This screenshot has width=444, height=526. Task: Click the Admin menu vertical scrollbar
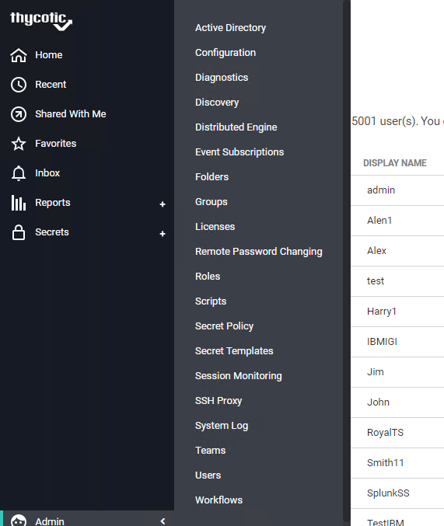(346, 262)
